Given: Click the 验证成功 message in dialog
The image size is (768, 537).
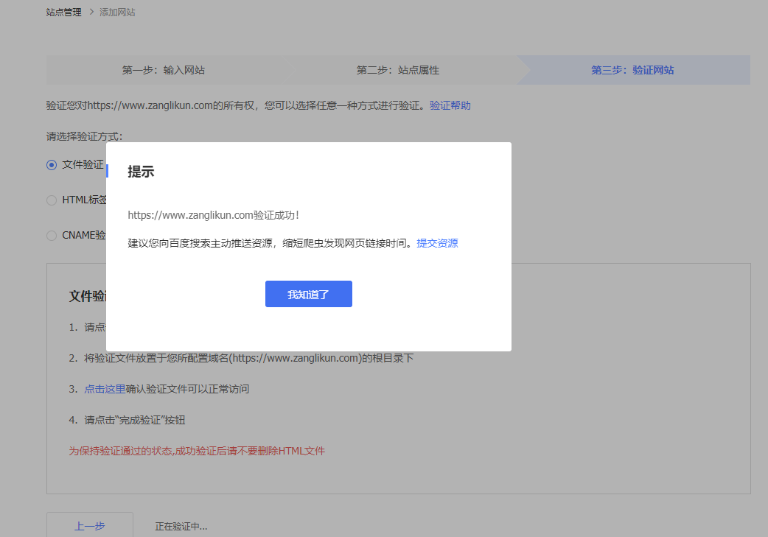Looking at the screenshot, I should (x=214, y=215).
